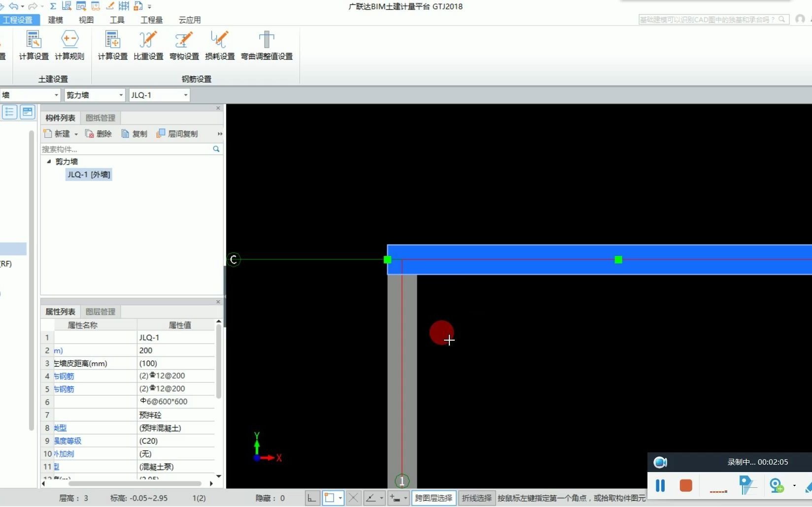Click the property value cell 200
Image resolution: width=812 pixels, height=507 pixels.
coord(176,350)
